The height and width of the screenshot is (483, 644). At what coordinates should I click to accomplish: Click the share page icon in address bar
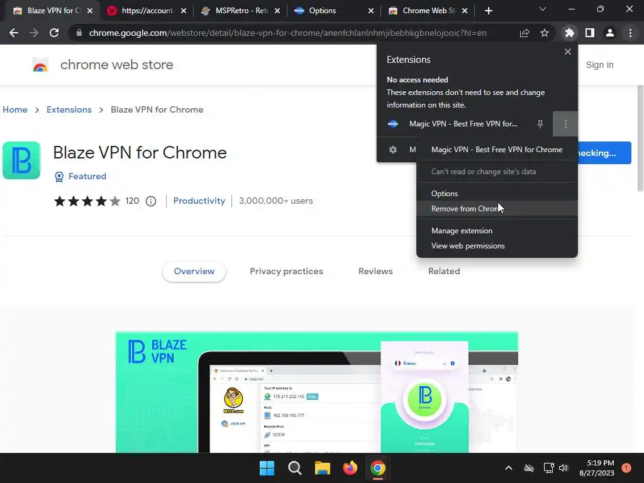pos(525,33)
